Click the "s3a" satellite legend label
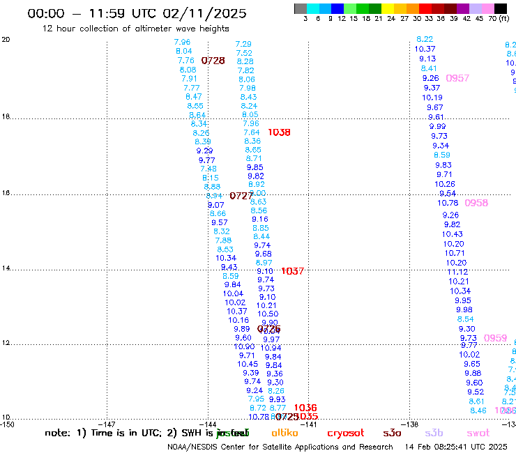The image size is (516, 453). coord(392,433)
